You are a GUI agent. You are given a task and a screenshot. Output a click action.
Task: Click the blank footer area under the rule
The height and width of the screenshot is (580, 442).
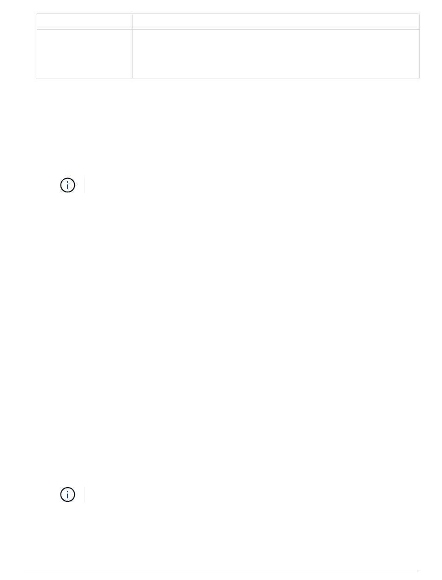click(221, 576)
